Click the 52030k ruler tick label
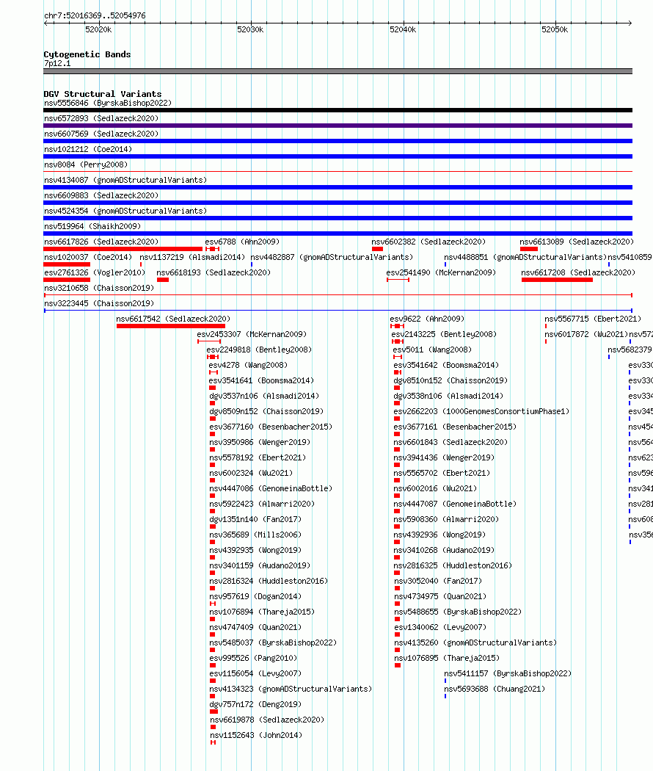Screen dimensions: 653x771 click(x=250, y=29)
